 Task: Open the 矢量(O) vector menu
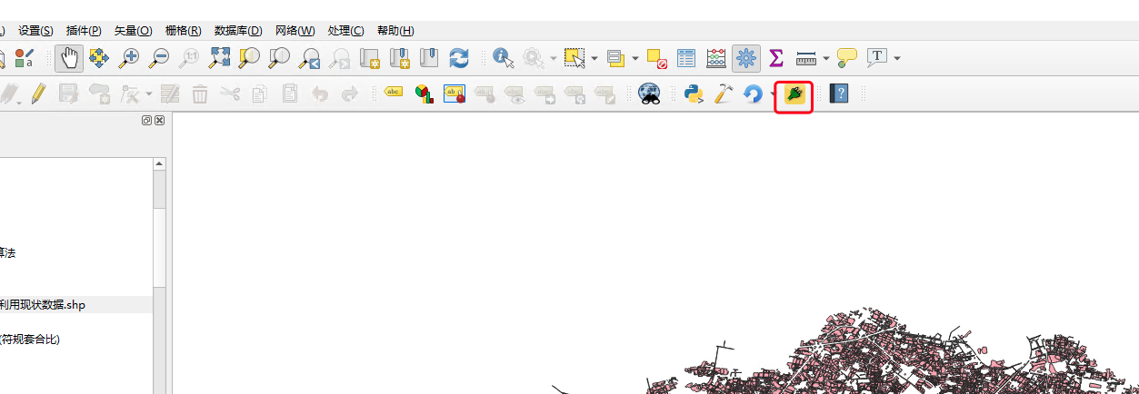coord(133,31)
